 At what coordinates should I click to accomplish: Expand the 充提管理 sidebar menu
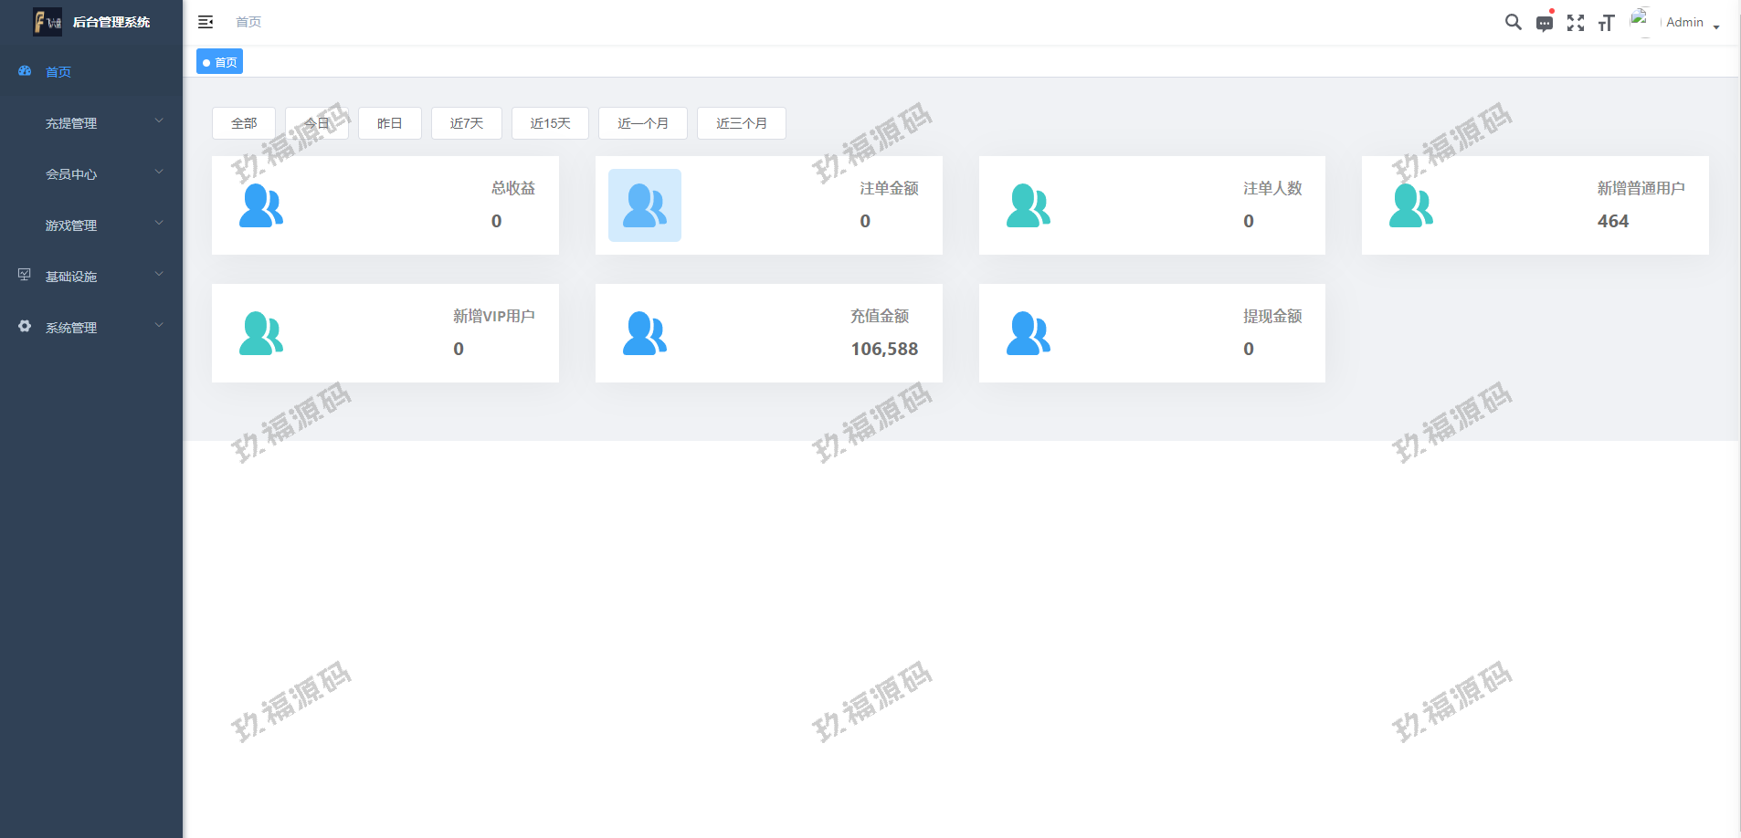[91, 122]
